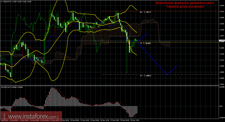
Task: Click the dashed S1 support line
Action: pos(160,75)
